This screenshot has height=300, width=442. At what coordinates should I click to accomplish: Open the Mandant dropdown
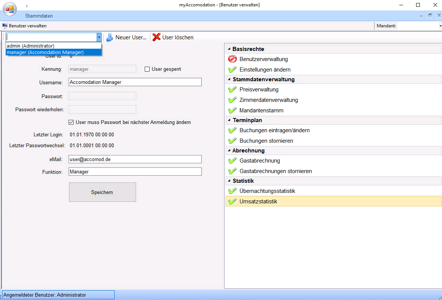click(440, 26)
